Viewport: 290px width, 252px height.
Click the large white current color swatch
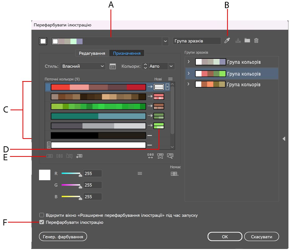coord(44,175)
